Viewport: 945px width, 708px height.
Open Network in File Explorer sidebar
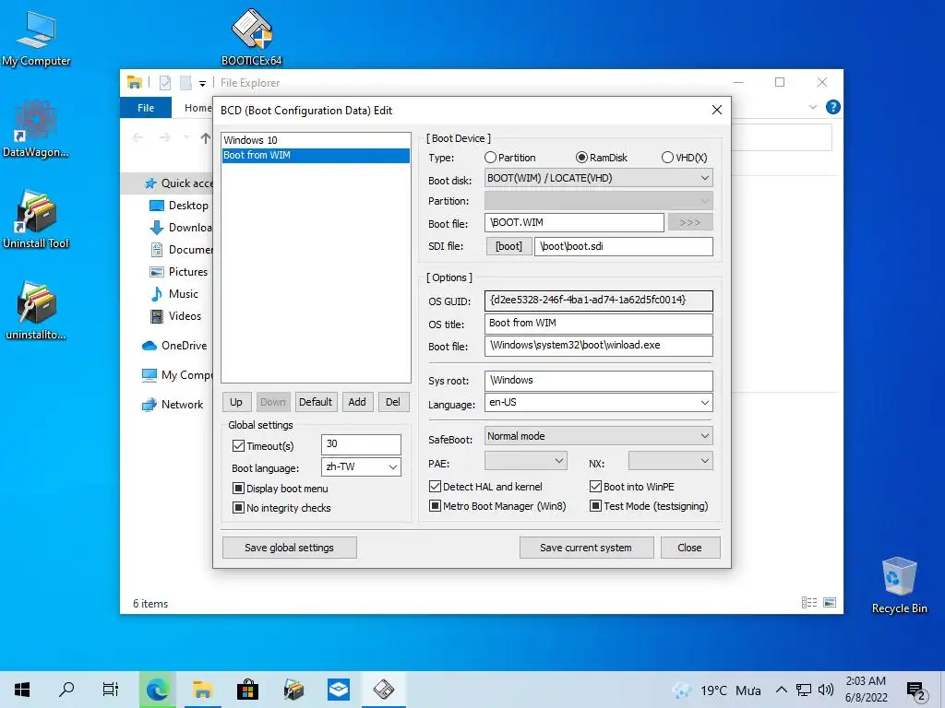coord(173,405)
